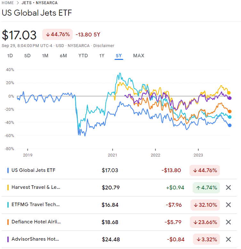Remove ETFMG Travel Tech comparison

[x=228, y=205]
